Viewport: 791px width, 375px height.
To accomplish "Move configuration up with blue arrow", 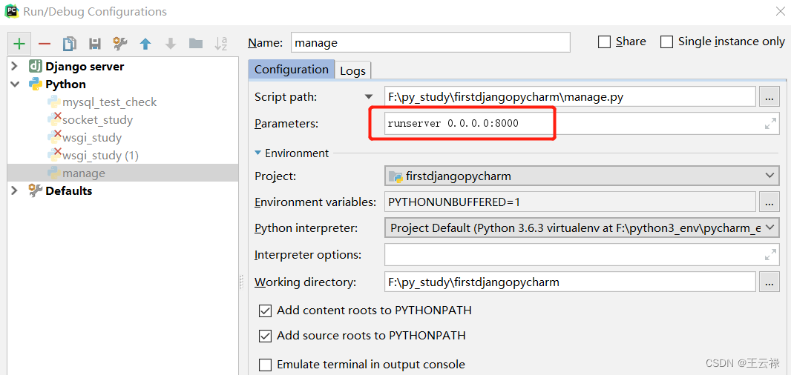I will (145, 44).
